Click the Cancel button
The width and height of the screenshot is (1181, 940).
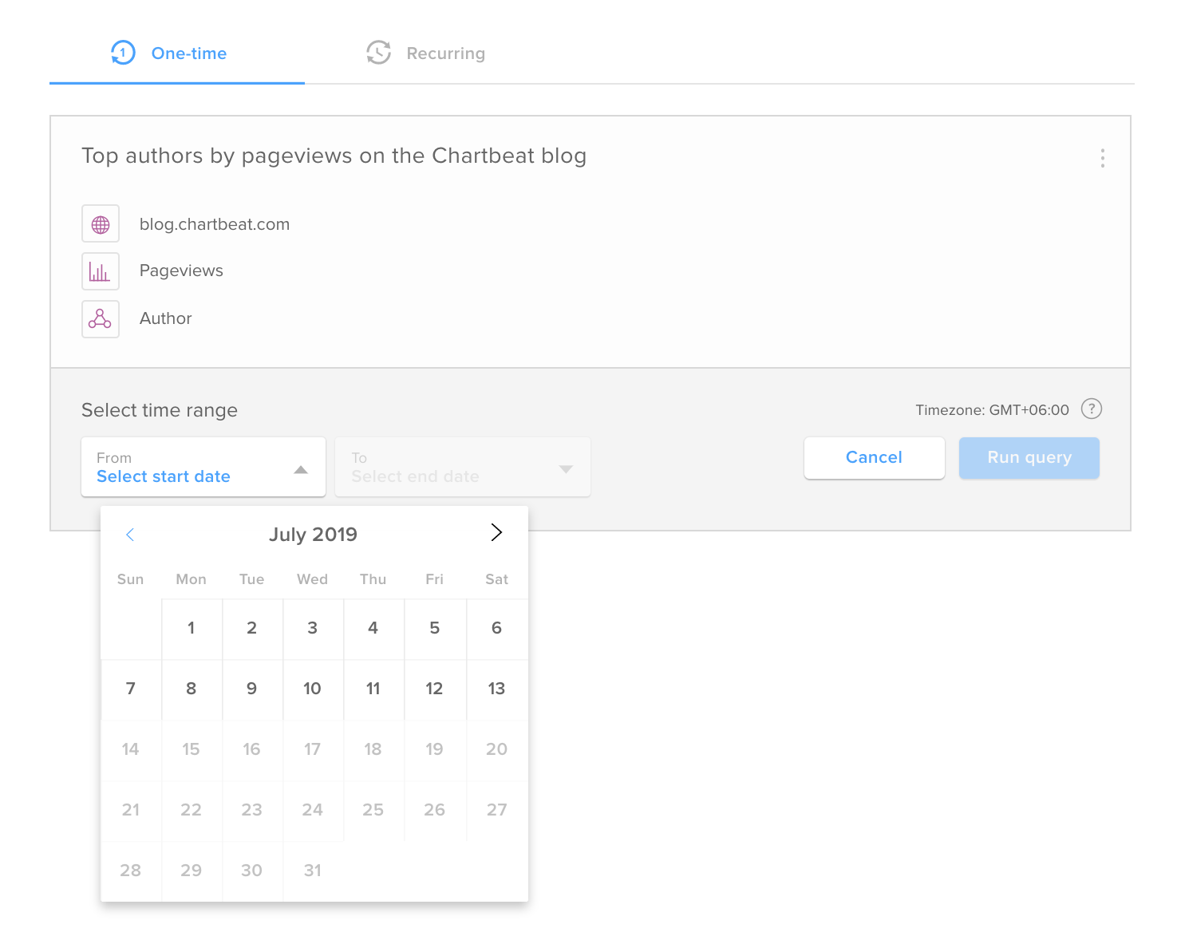[x=874, y=458]
